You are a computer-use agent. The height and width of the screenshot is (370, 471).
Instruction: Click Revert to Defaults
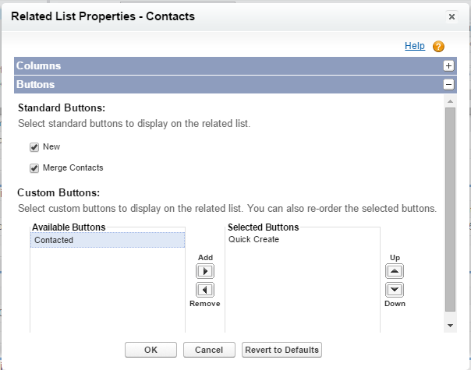point(282,350)
